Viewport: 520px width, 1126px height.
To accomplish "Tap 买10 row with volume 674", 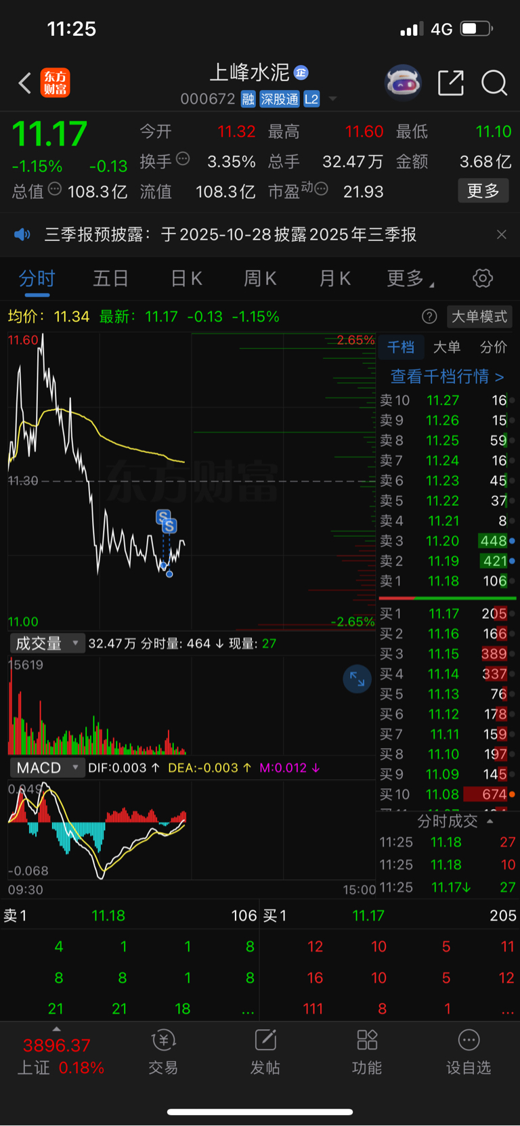I will coord(447,794).
